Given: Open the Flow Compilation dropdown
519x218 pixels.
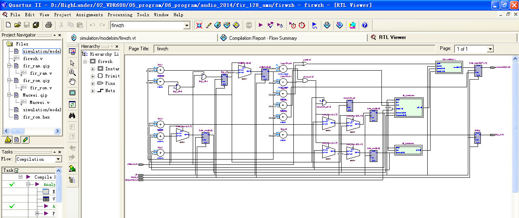Looking at the screenshot, I should click(58, 159).
